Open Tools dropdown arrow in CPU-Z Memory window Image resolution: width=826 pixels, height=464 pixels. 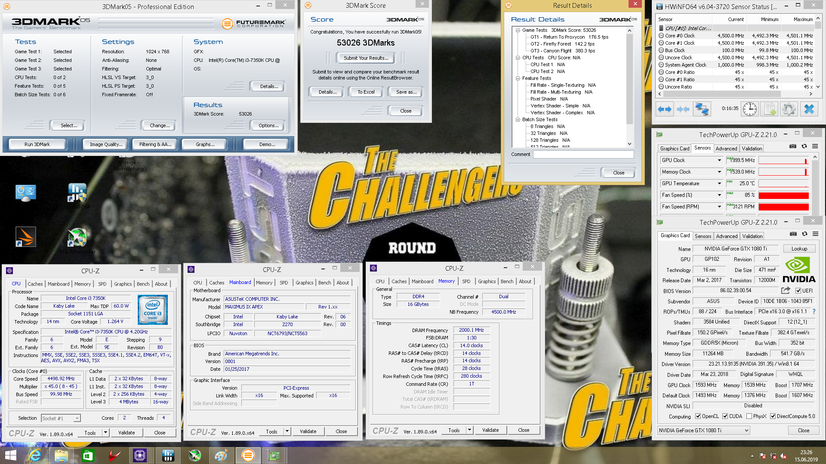coord(469,430)
